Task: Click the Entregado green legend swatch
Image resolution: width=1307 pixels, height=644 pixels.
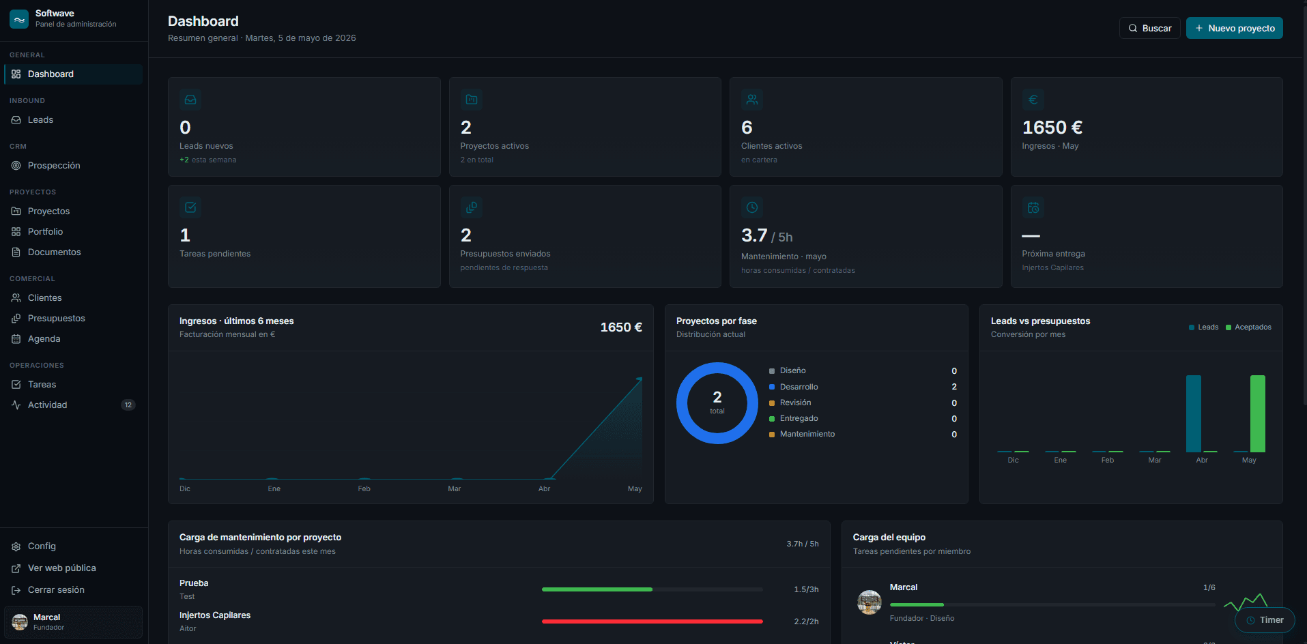Action: click(772, 419)
